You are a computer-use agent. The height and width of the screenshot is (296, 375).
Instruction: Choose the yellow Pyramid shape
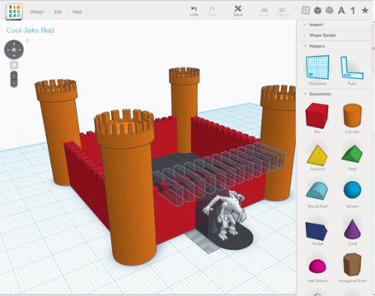pyautogui.click(x=317, y=155)
